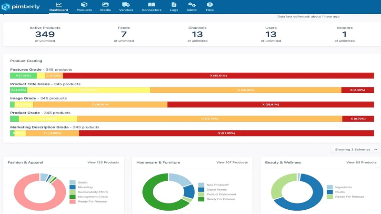Select Studio legend in Beauty & Wellness
This screenshot has height=214, width=381.
[x=336, y=192]
